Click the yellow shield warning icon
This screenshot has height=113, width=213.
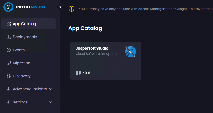tap(72, 9)
